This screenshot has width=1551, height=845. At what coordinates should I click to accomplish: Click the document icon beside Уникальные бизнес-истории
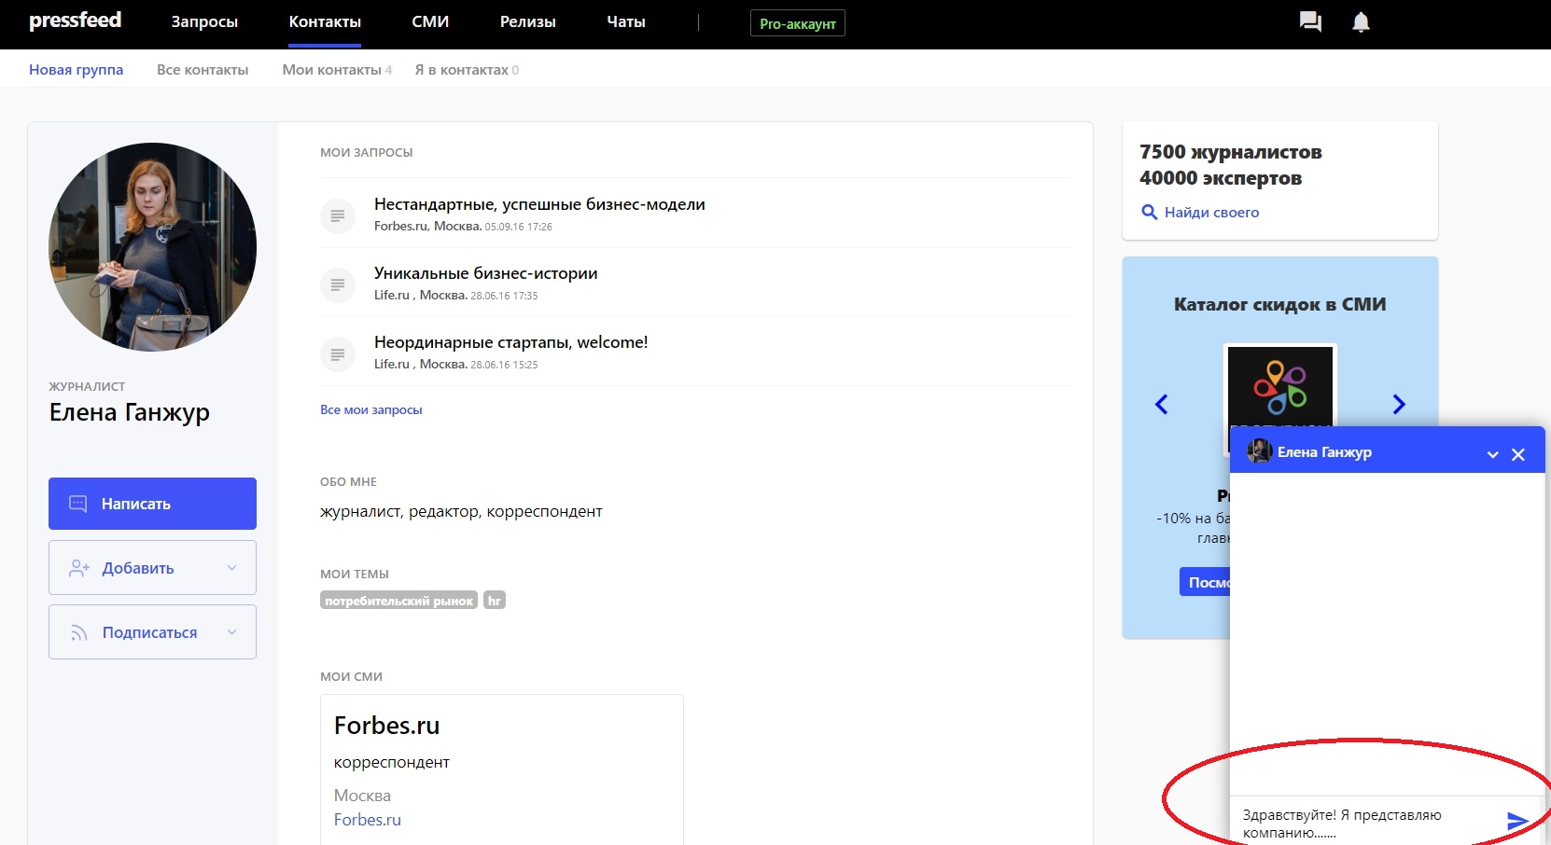338,284
